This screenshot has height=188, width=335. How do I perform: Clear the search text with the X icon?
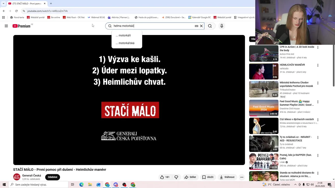pyautogui.click(x=201, y=26)
